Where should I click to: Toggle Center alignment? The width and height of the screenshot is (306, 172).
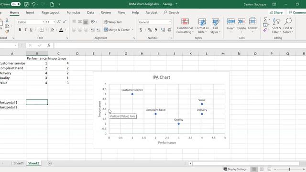(x=80, y=30)
